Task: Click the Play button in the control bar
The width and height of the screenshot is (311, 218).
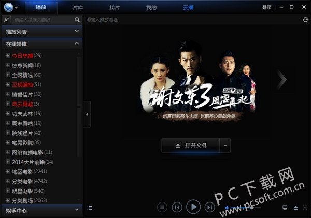Action: click(x=193, y=207)
